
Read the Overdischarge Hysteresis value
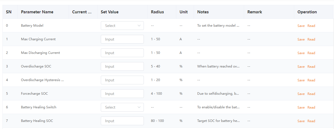(x=311, y=80)
